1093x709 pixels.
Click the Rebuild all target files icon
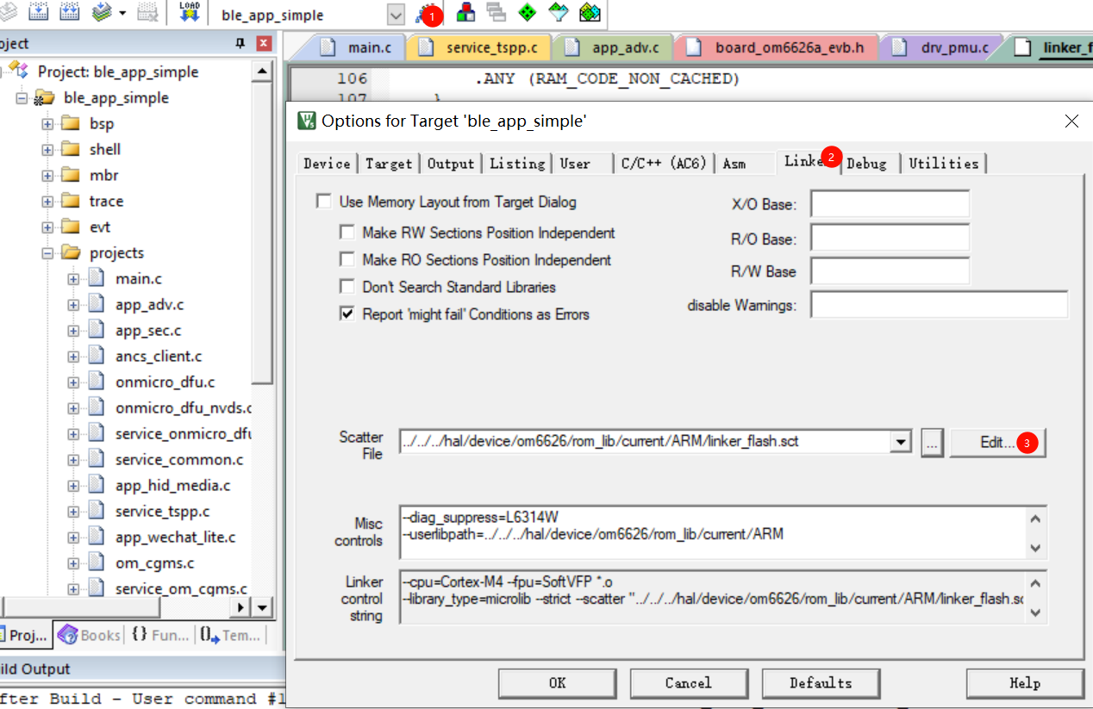[x=70, y=12]
